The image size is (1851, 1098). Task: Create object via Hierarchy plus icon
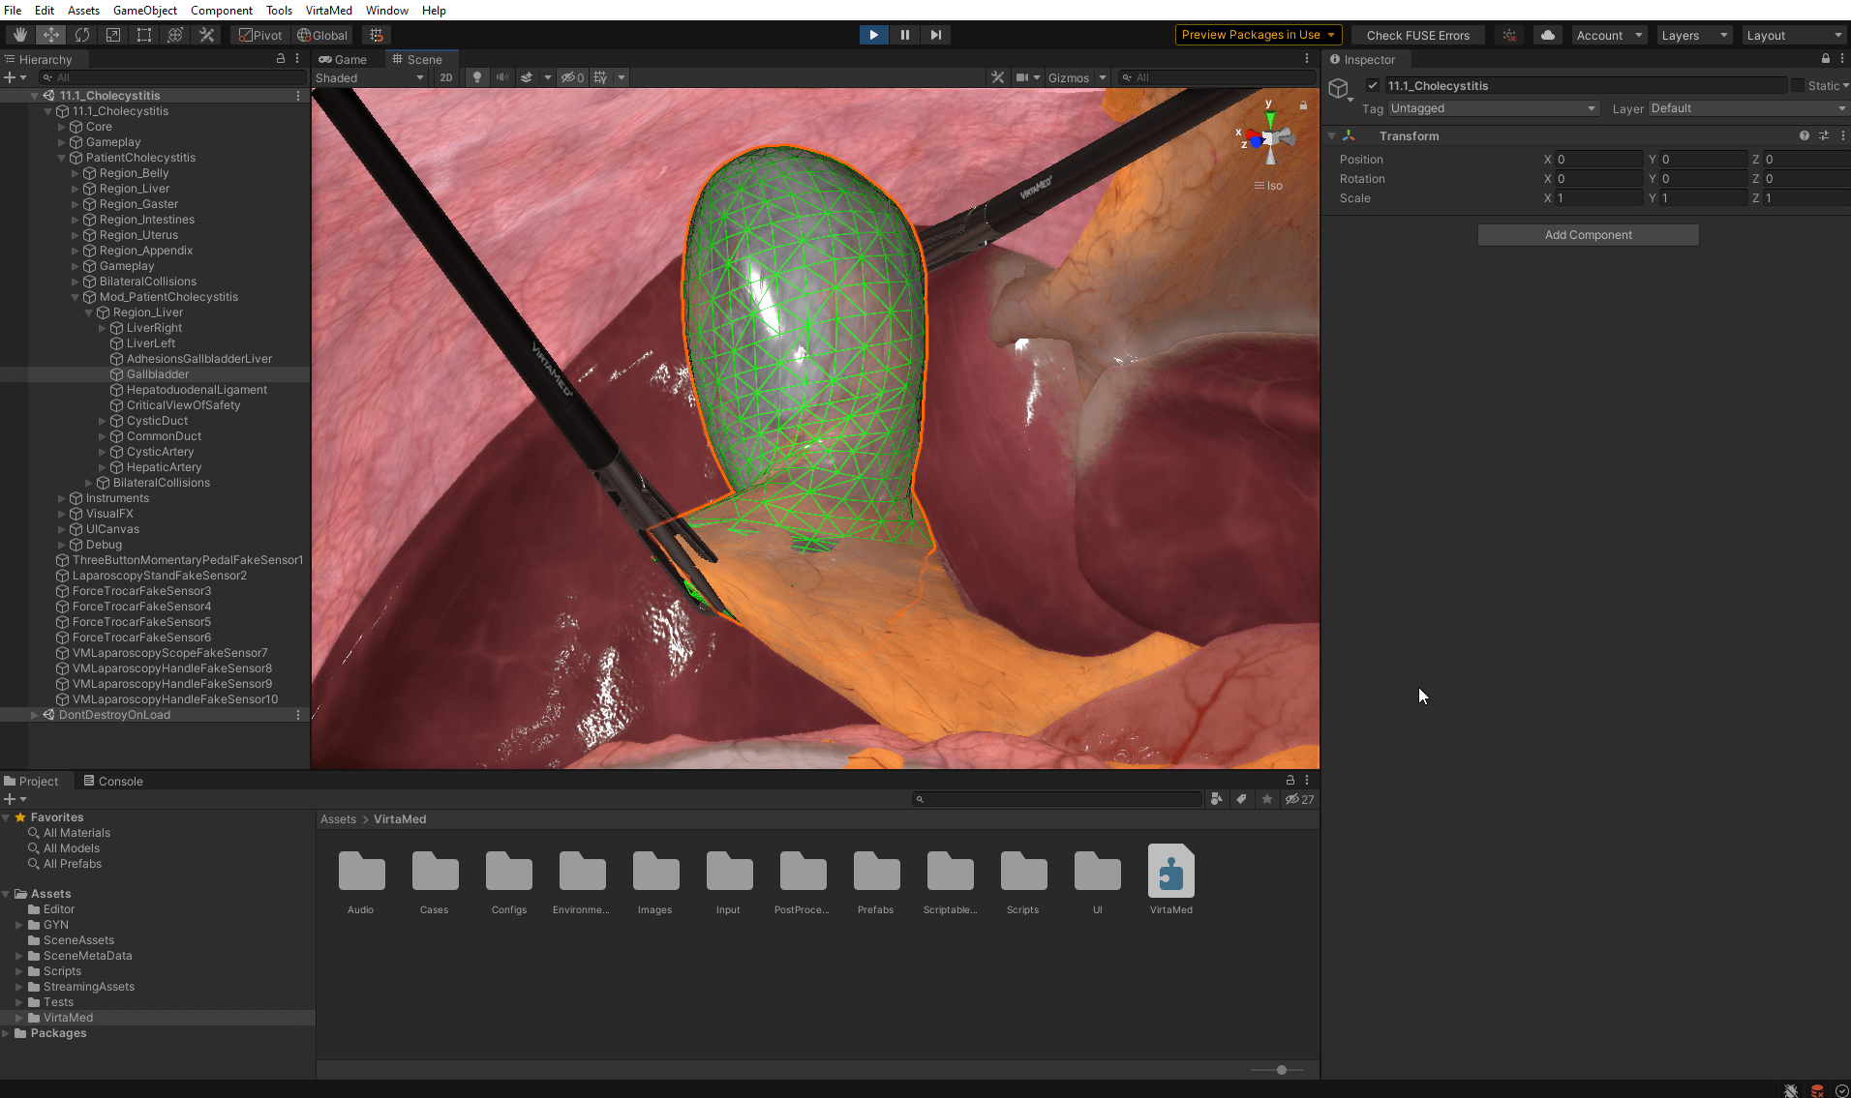click(12, 77)
